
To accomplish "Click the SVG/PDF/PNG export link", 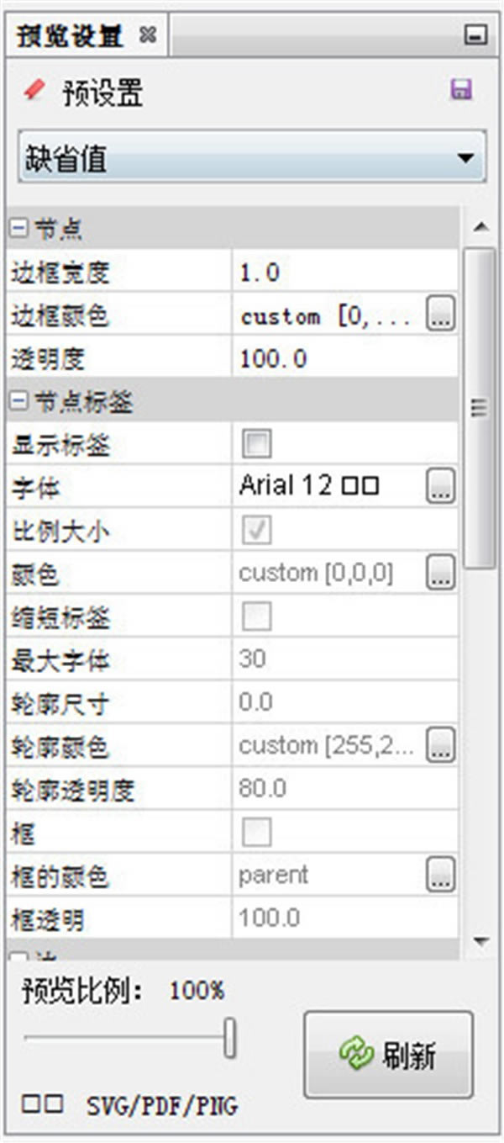I will (161, 1106).
